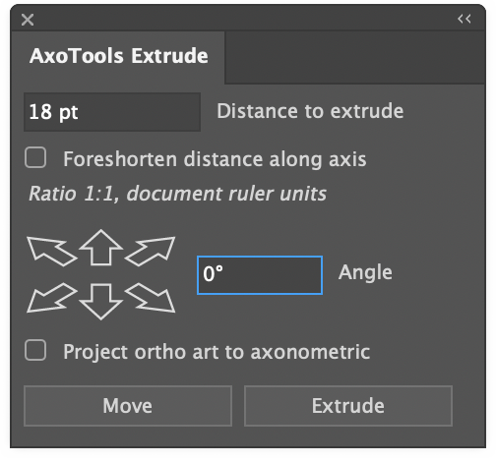Choose the straight up direction arrow
The width and height of the screenshot is (496, 462).
pos(101,247)
